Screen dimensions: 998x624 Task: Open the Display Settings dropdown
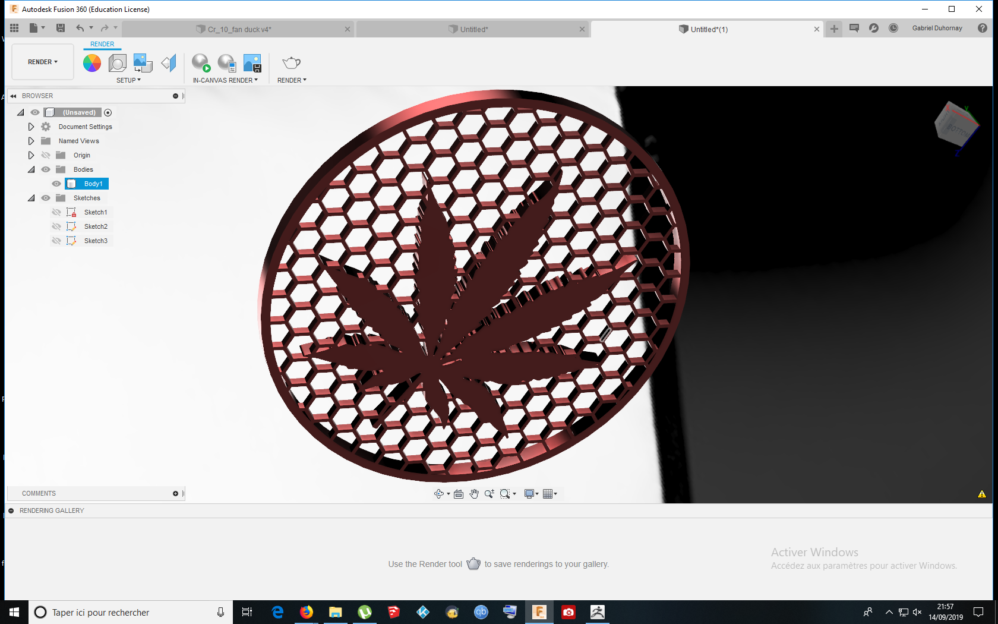click(x=529, y=493)
